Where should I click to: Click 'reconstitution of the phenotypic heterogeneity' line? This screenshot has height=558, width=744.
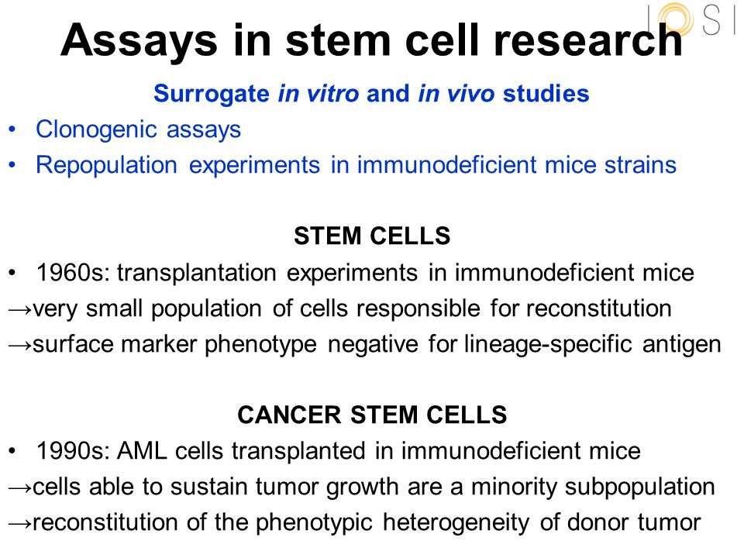pyautogui.click(x=367, y=523)
